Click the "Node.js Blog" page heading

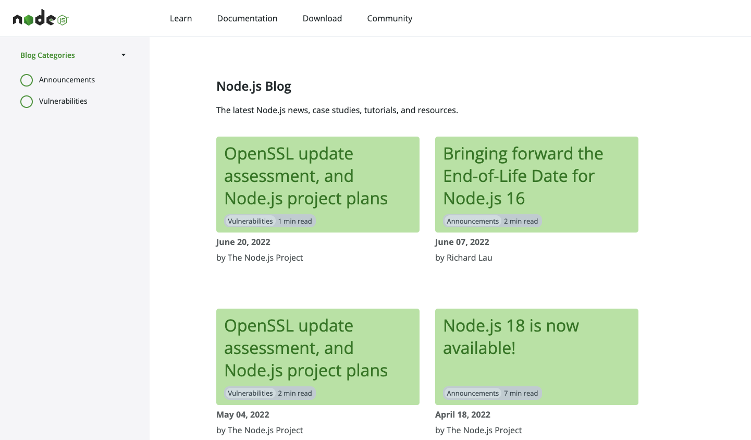tap(254, 86)
